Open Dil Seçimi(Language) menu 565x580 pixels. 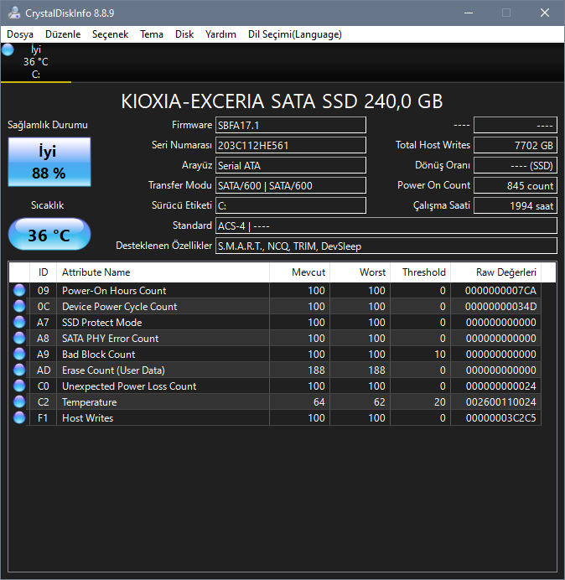point(295,34)
